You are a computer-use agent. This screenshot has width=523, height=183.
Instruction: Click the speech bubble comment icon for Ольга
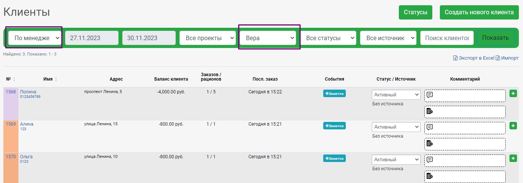(430, 159)
